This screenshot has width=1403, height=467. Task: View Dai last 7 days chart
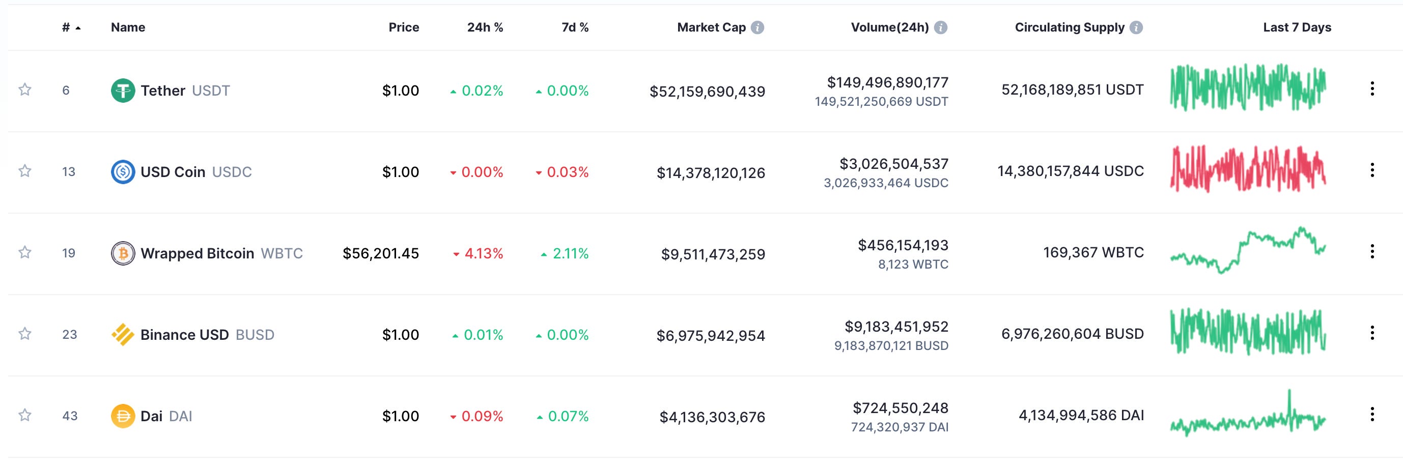coord(1248,413)
